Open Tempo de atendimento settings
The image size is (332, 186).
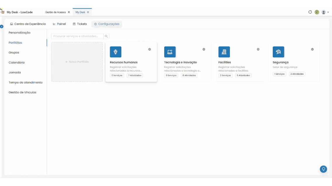click(26, 83)
